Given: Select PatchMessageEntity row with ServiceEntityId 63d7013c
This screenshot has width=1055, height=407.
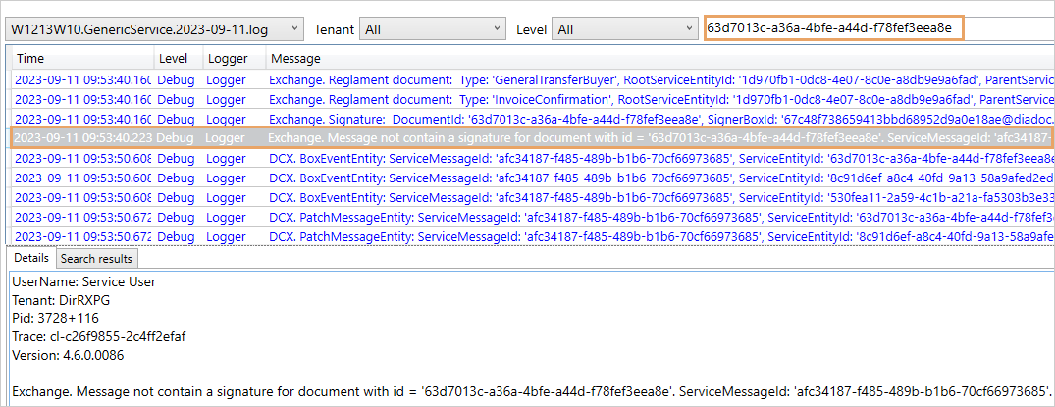Looking at the screenshot, I should (589, 217).
